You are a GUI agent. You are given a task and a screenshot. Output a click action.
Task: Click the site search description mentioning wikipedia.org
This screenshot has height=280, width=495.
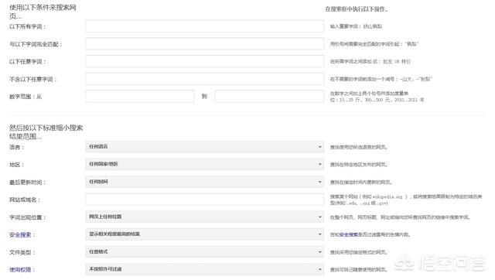(406, 200)
